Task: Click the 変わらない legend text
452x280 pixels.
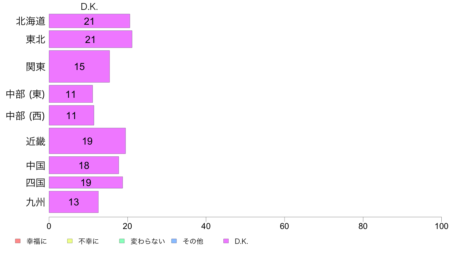Action: pos(148,241)
